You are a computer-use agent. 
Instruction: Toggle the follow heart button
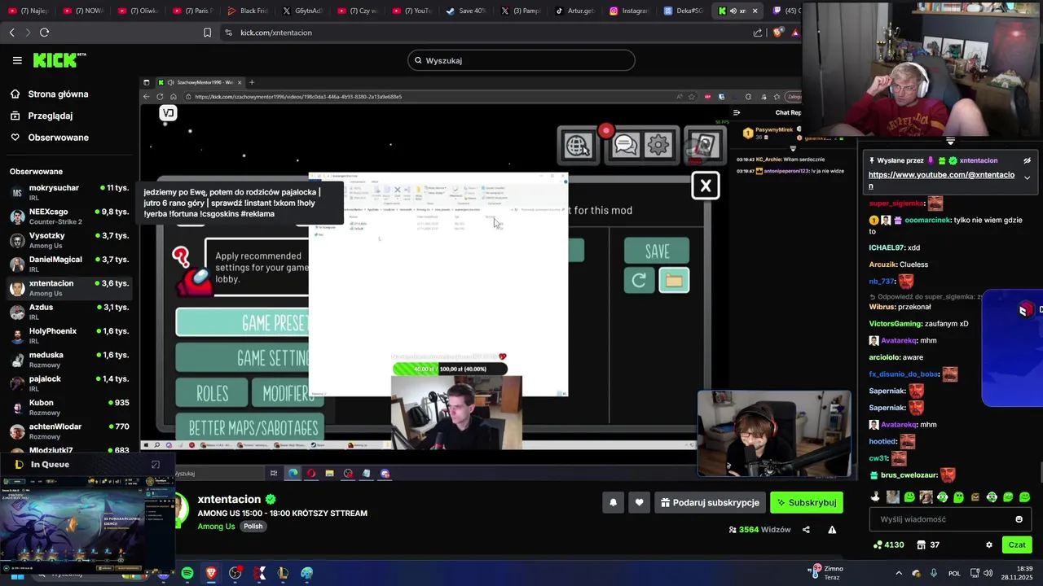coord(639,503)
